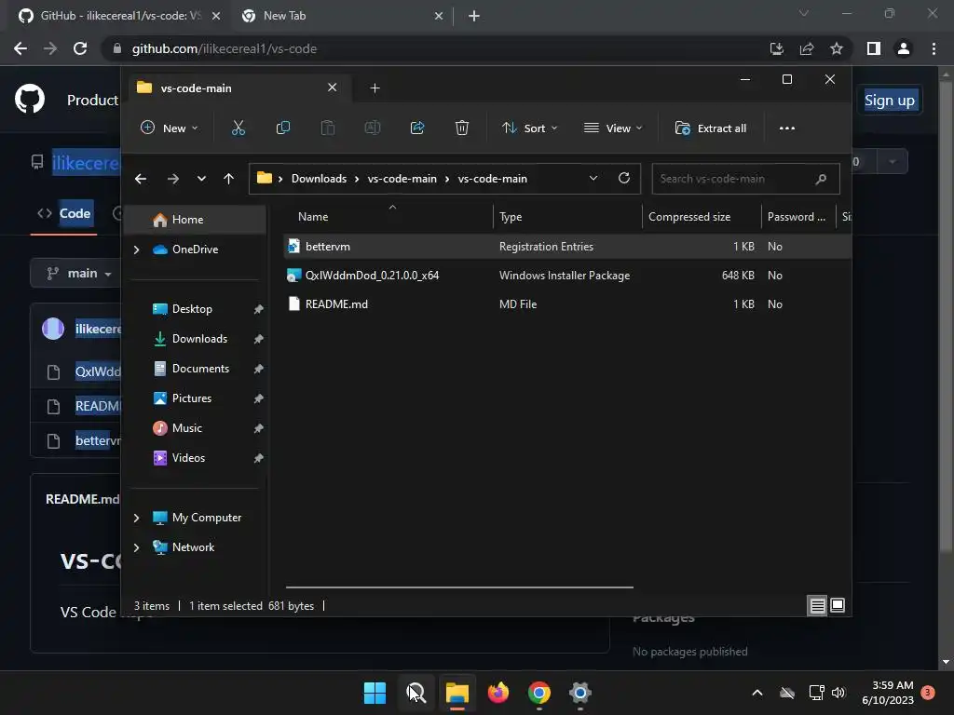Open the GitHub Code tab
This screenshot has width=954, height=715.
click(64, 213)
